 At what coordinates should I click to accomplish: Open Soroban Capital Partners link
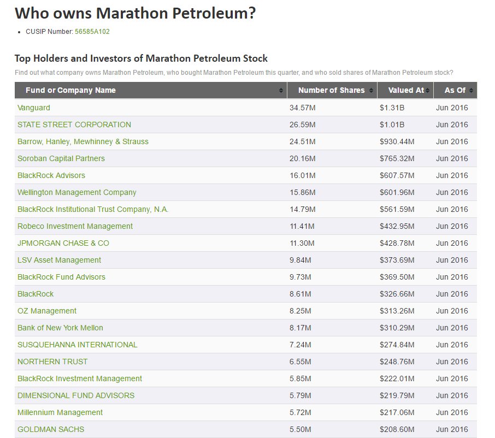click(61, 158)
